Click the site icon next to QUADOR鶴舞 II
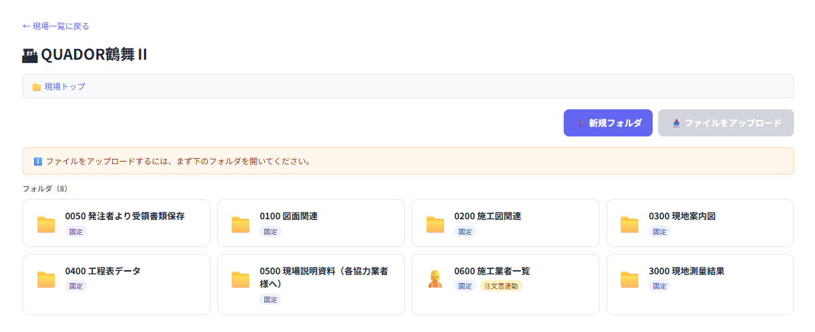Viewport: 815px width, 332px height. tap(30, 55)
